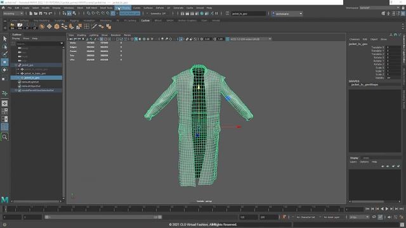
Task: Toggle the channel box icon at top right
Action: [403, 13]
